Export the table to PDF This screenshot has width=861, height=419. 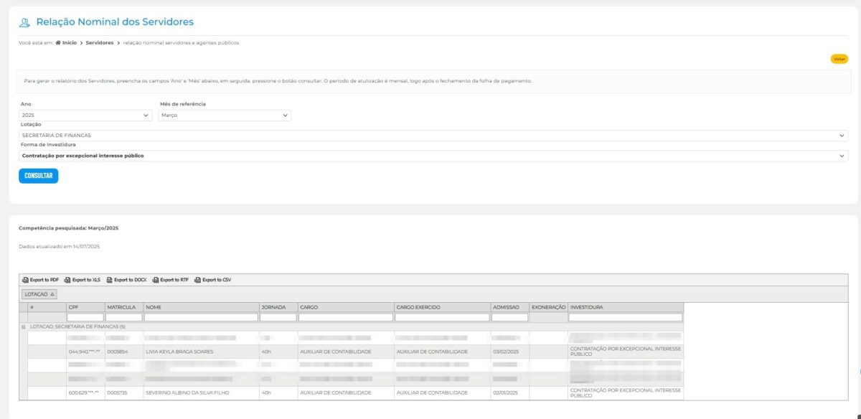pyautogui.click(x=40, y=280)
